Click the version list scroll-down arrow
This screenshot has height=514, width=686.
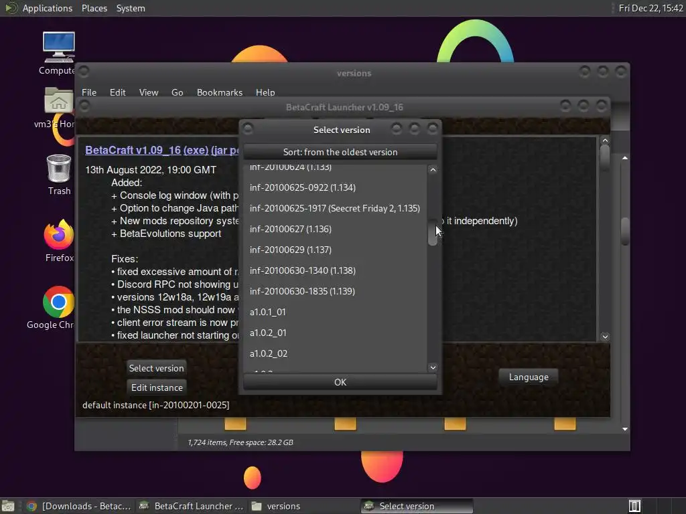[x=433, y=367]
